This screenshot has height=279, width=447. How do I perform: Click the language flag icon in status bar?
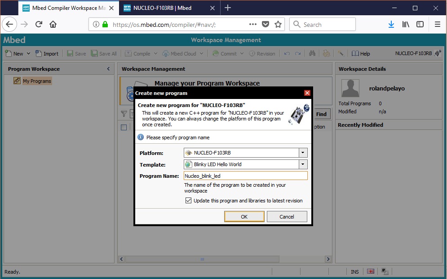tap(370, 272)
